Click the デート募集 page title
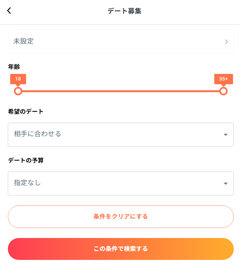 coord(124,11)
